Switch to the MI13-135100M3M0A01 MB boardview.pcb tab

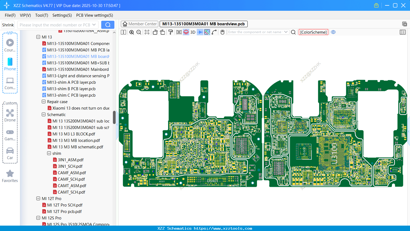(203, 24)
